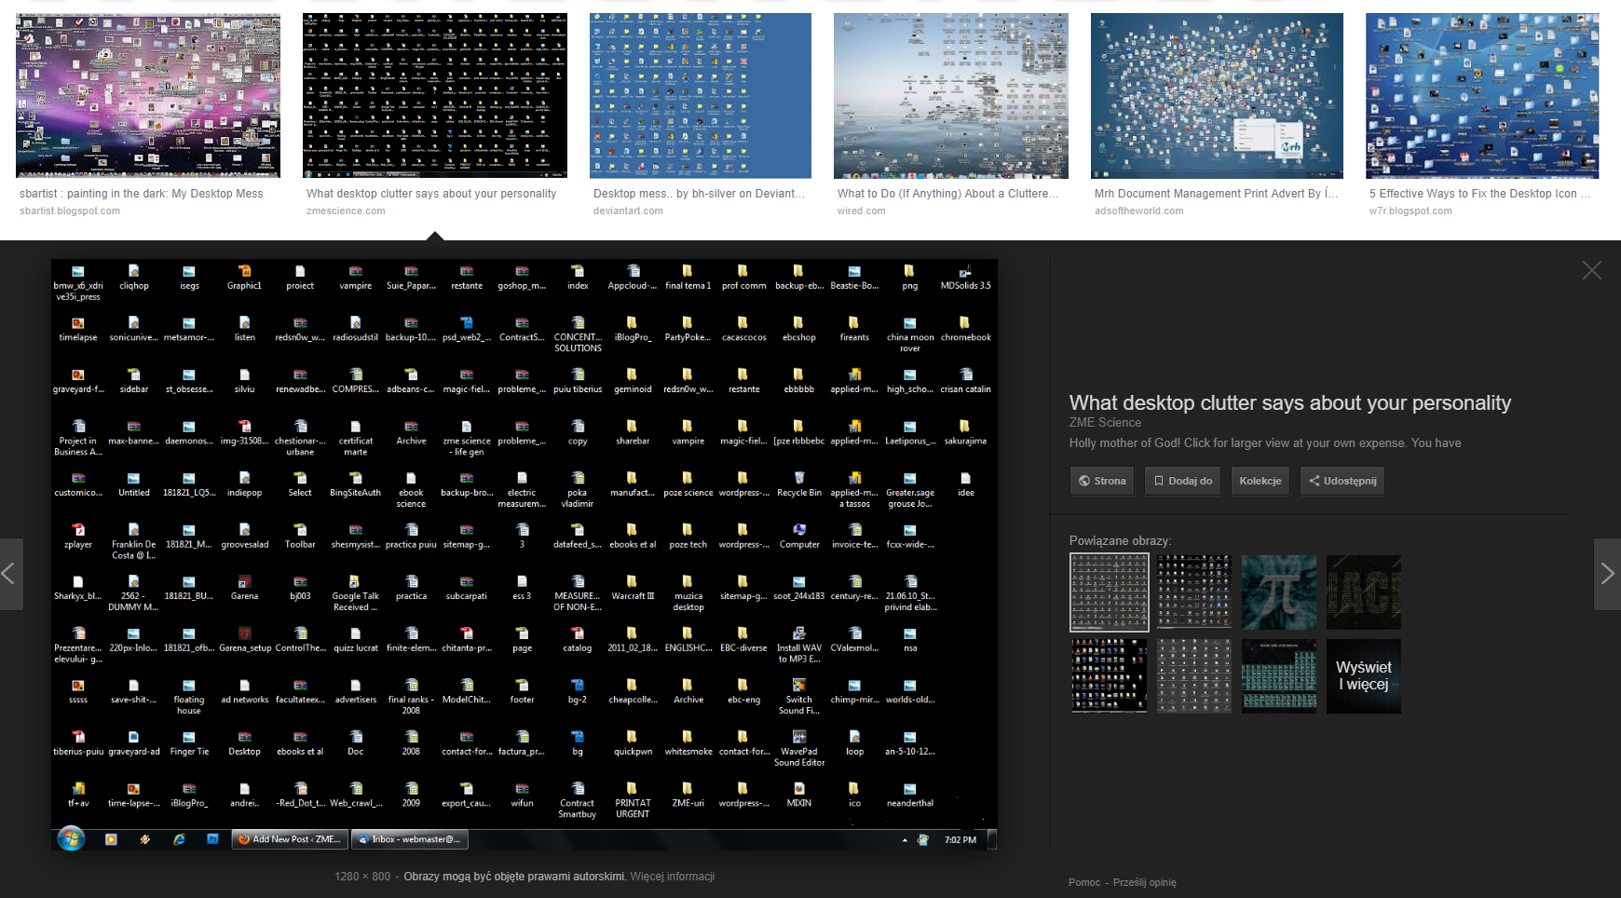Select the Mrh Document Management advert thumbnail
This screenshot has height=898, width=1621.
[1217, 96]
